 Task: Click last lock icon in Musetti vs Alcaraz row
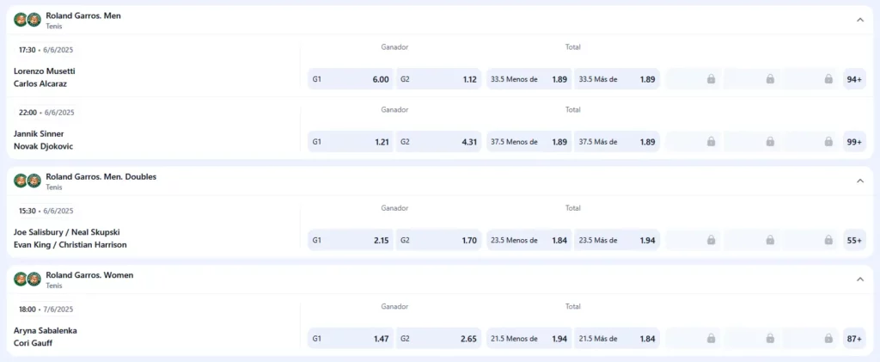[x=828, y=79]
